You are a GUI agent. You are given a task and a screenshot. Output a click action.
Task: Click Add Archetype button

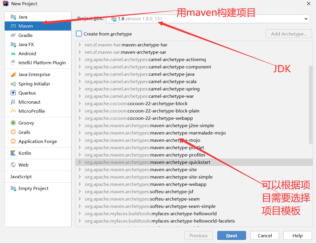[x=289, y=34]
